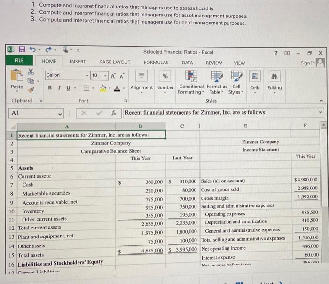This screenshot has width=329, height=284.
Task: Open Clipboard pane dialog launcher
Action: 40,100
